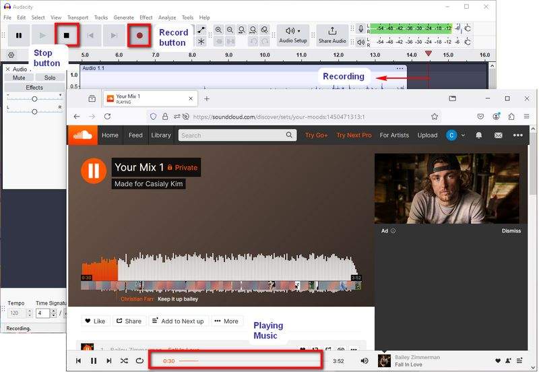Open SoundCloud notifications bell
Screen dimensions: 539x372
click(478, 135)
